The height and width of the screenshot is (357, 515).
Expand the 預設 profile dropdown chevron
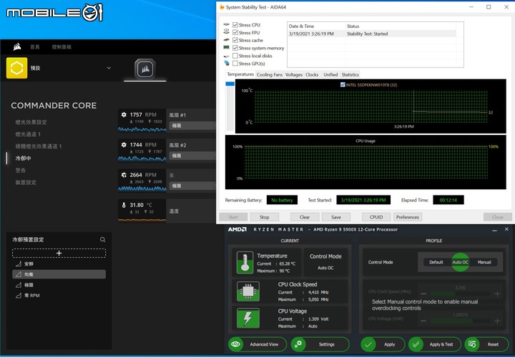click(109, 68)
